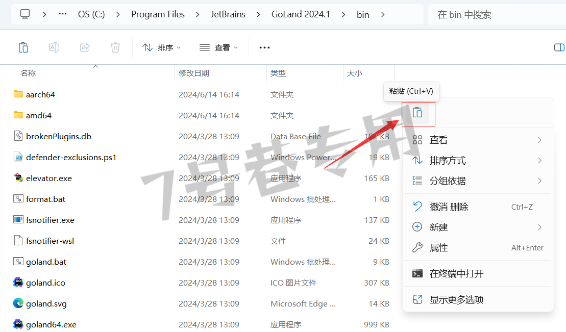Expand the chevron after GoLand 2024.1
Viewport: 566px width, 332px height.
click(x=343, y=14)
